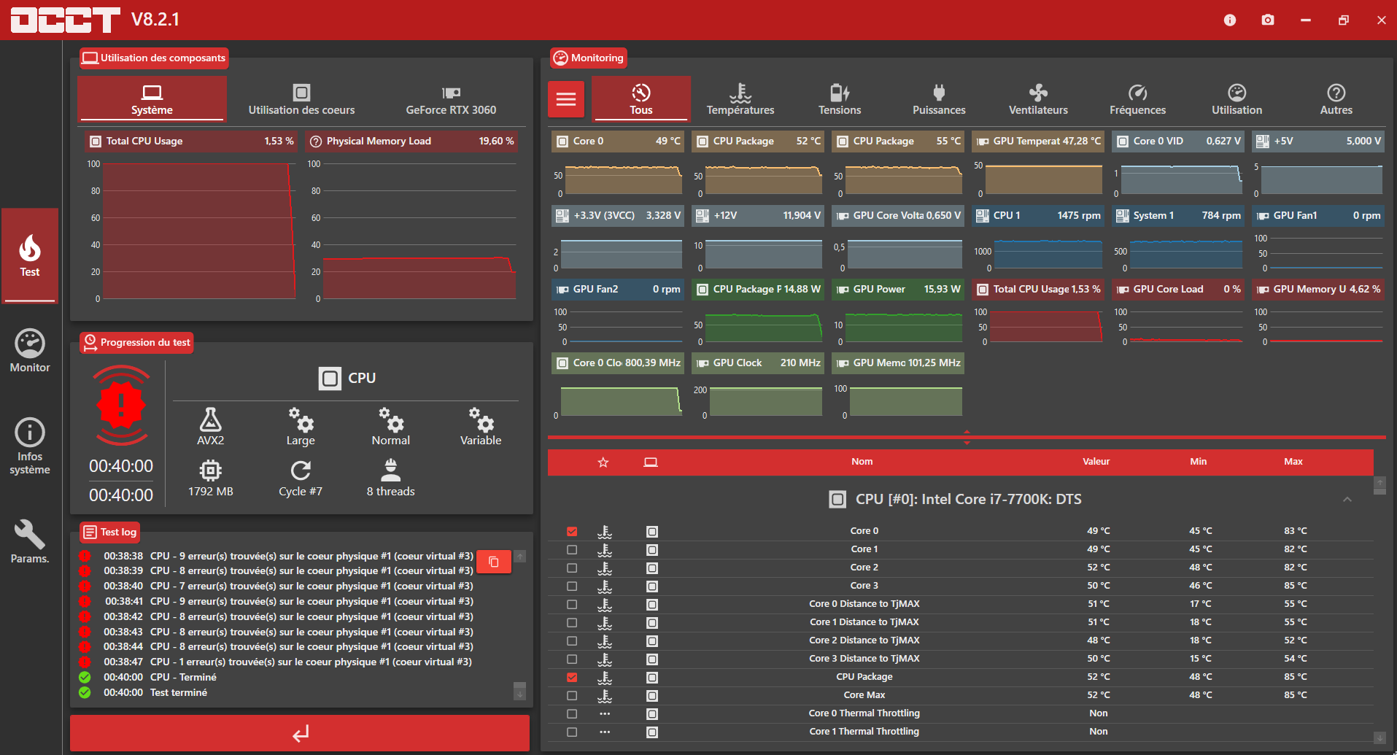This screenshot has width=1397, height=755.
Task: Click the Physical Memory Load graph header
Action: [411, 142]
